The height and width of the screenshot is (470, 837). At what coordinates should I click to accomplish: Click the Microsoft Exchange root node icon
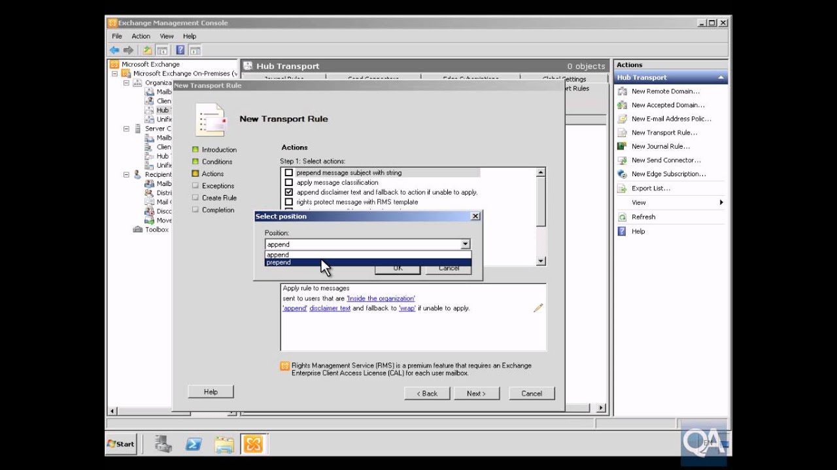(115, 65)
